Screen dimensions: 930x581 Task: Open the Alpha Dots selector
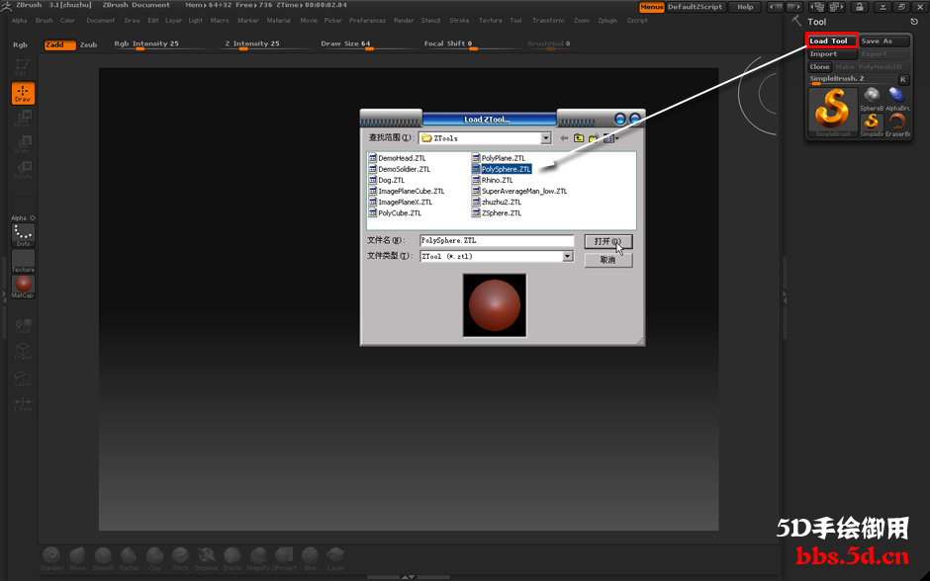pyautogui.click(x=23, y=234)
